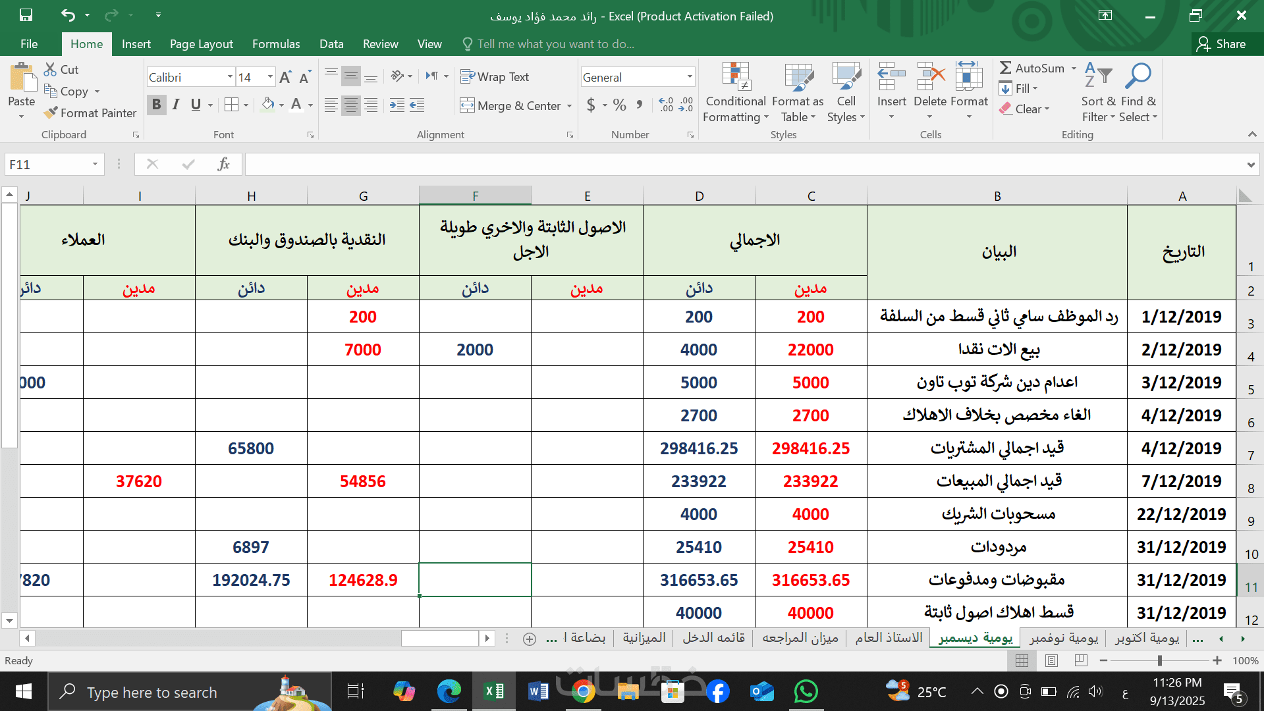Increase font size with the large A
Screen dimensions: 1264x711
click(x=285, y=77)
